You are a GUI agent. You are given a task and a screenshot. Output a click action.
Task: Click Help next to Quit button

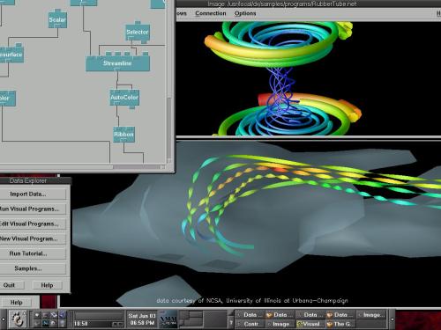point(47,285)
